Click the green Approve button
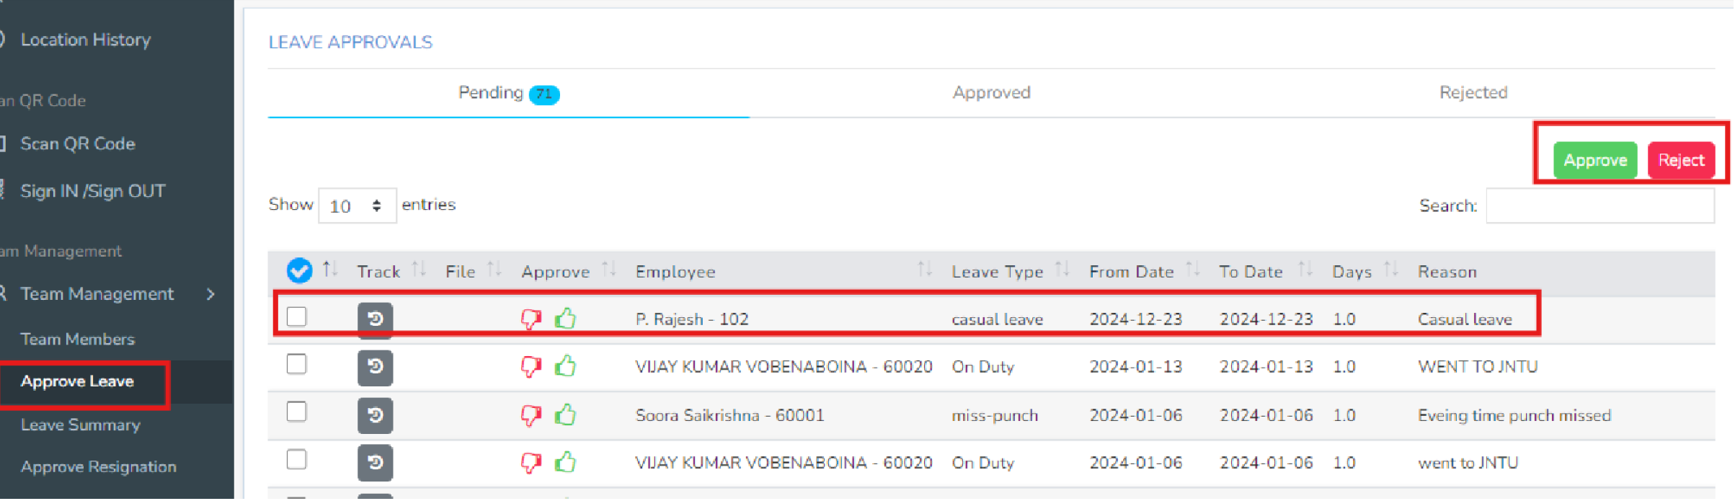 [1595, 160]
